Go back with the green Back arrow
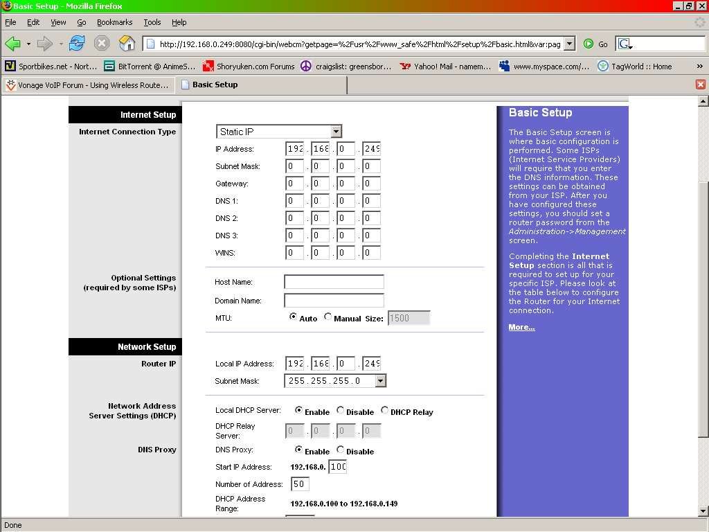 click(x=12, y=44)
